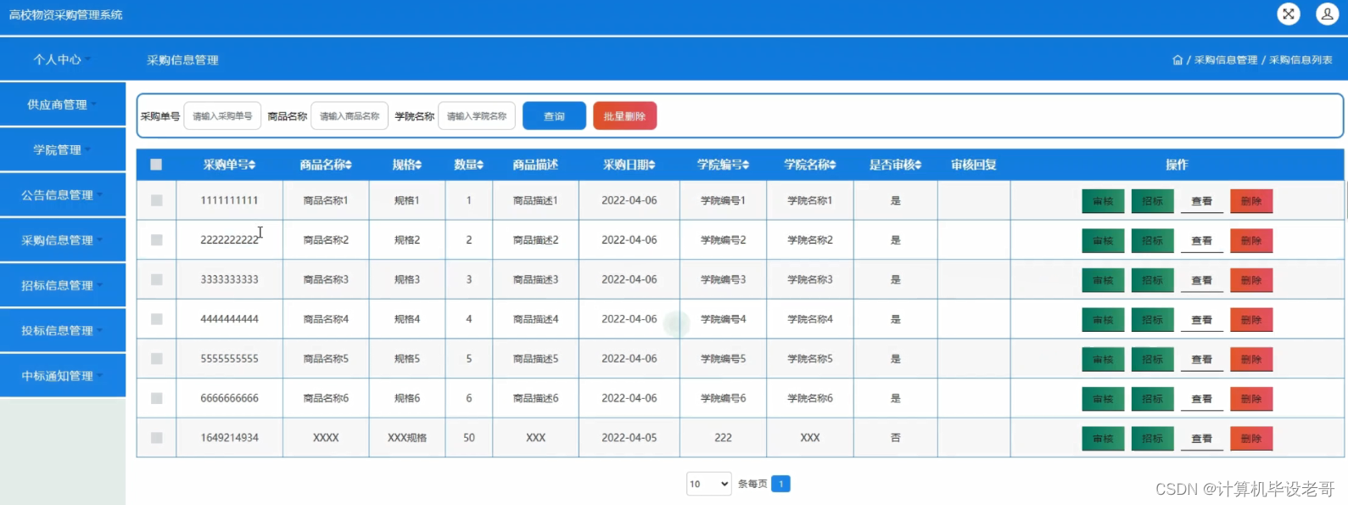The image size is (1348, 505).
Task: Click cell XXX规格
Action: coord(407,438)
